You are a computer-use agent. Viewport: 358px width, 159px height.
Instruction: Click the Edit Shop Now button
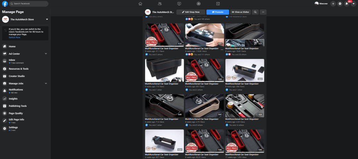[191, 12]
